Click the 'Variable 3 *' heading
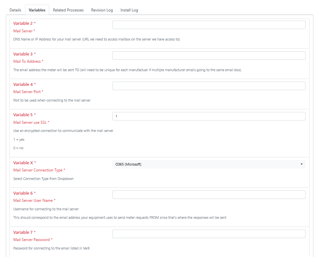Image resolution: width=317 pixels, height=257 pixels. point(24,54)
